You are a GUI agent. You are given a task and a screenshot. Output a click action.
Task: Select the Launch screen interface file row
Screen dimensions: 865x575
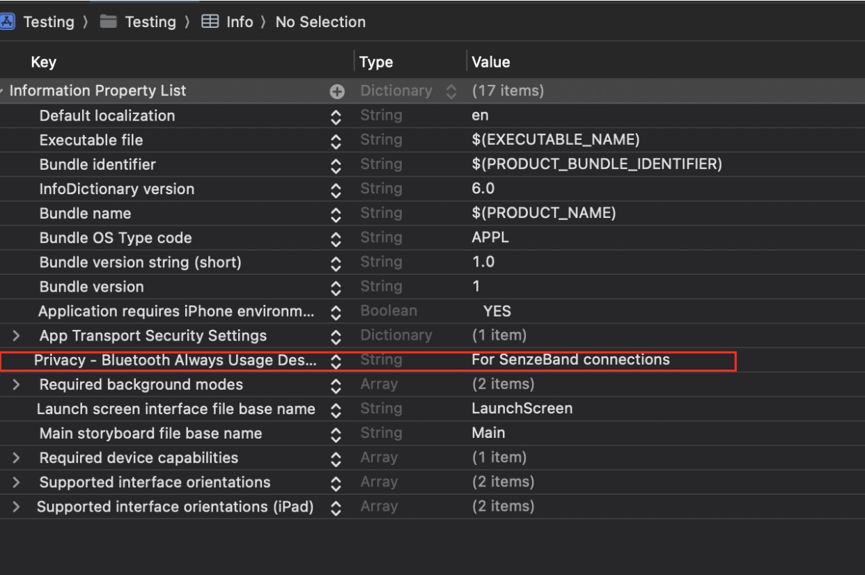pos(174,409)
